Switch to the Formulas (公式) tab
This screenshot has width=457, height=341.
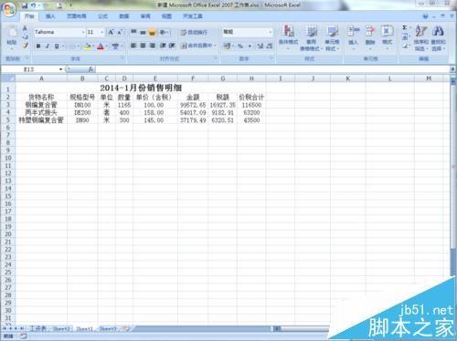[x=102, y=16]
